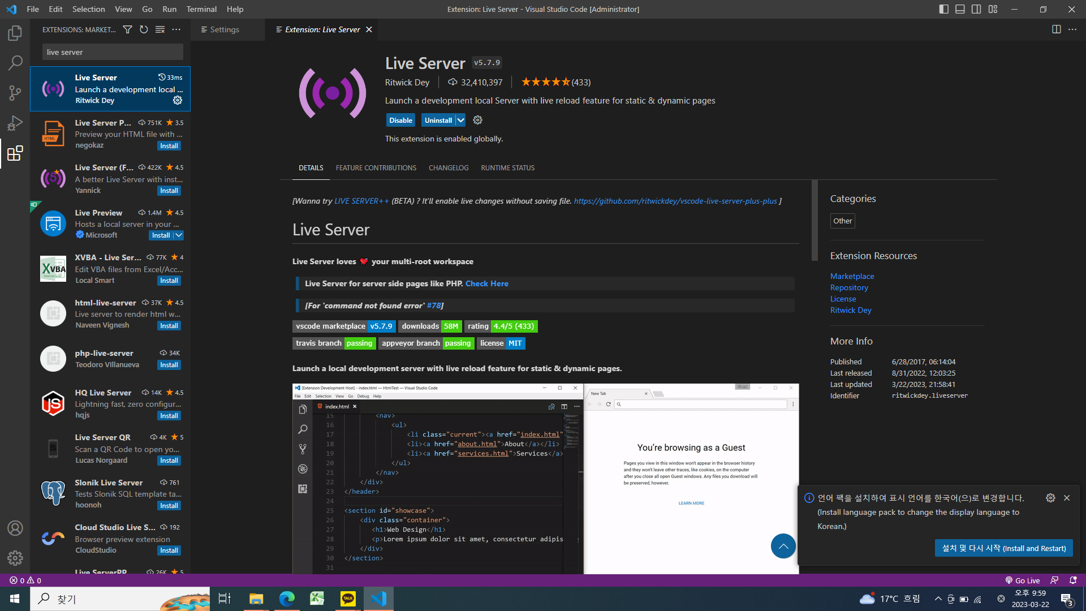Open errors and warnings in status bar
The height and width of the screenshot is (611, 1086).
click(x=25, y=580)
